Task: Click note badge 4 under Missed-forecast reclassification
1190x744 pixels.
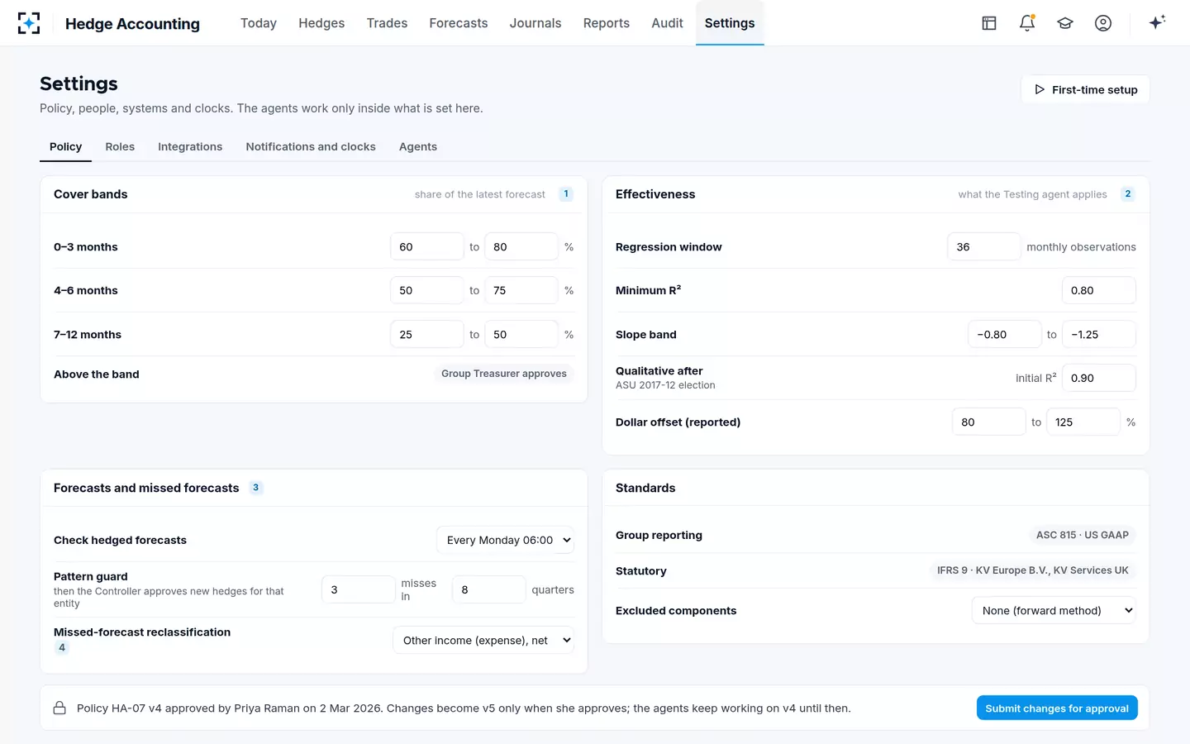Action: click(62, 647)
